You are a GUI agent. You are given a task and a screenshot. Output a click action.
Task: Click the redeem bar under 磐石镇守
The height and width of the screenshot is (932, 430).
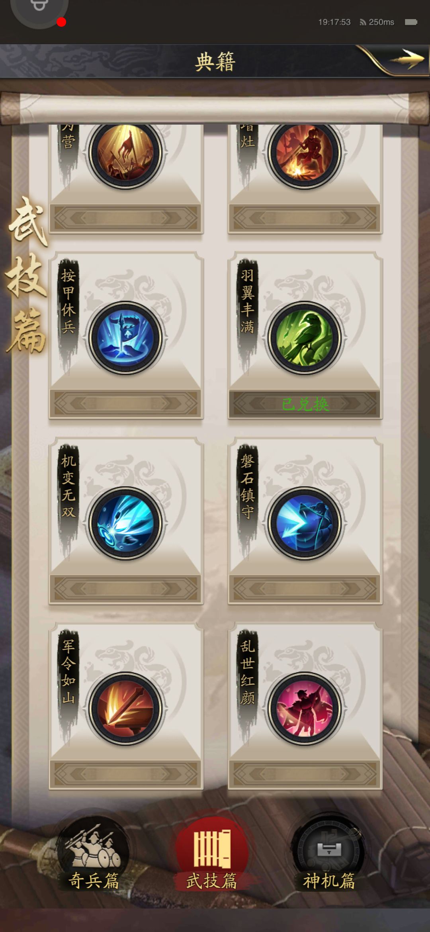(305, 589)
